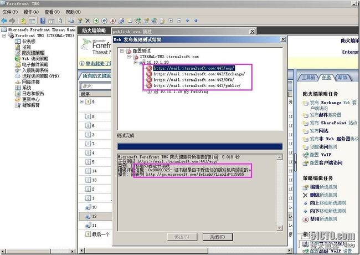Switch to the 工具箱 tab

(x=308, y=78)
